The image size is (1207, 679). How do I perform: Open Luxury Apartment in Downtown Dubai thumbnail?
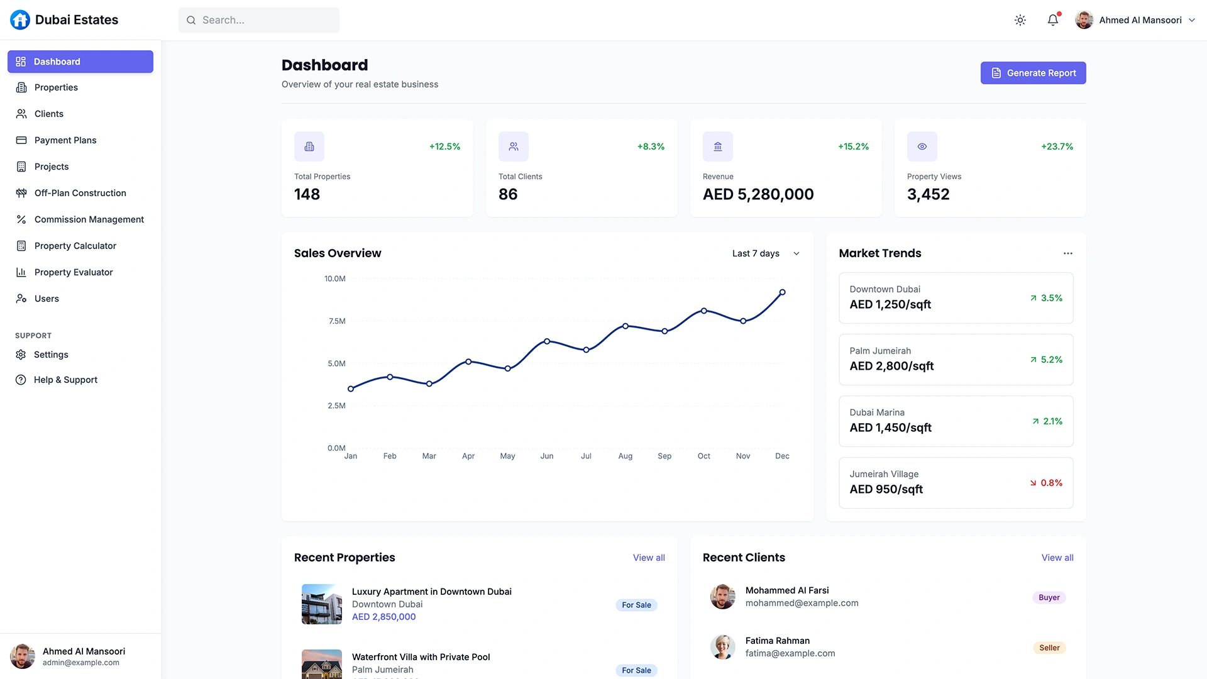tap(322, 604)
